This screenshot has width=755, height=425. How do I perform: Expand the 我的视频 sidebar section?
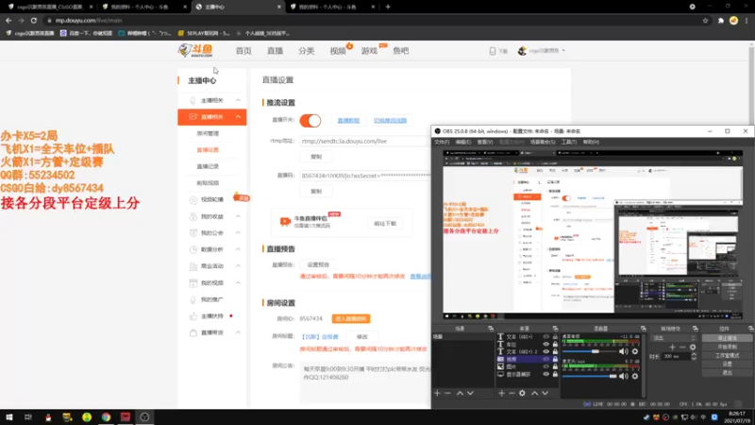(238, 282)
